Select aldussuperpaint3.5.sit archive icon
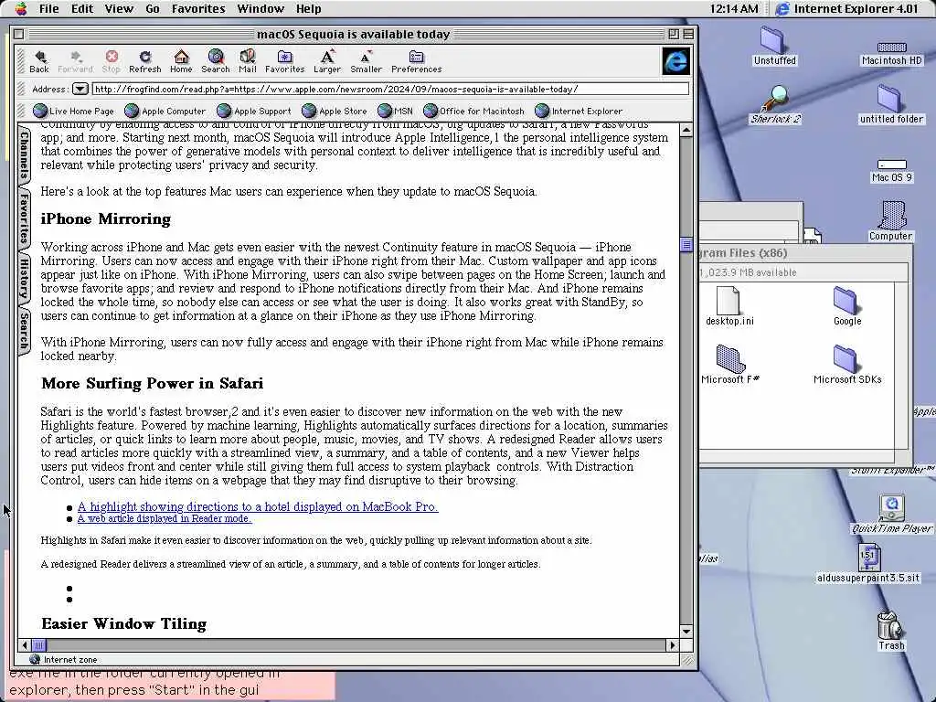The height and width of the screenshot is (702, 936). click(868, 563)
